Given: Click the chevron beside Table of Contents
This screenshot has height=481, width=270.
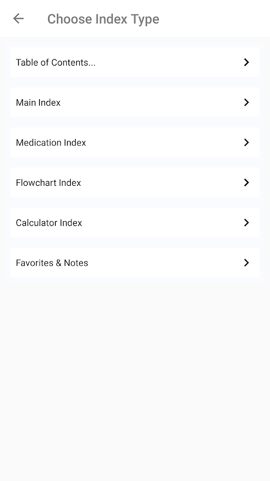Looking at the screenshot, I should (x=247, y=63).
